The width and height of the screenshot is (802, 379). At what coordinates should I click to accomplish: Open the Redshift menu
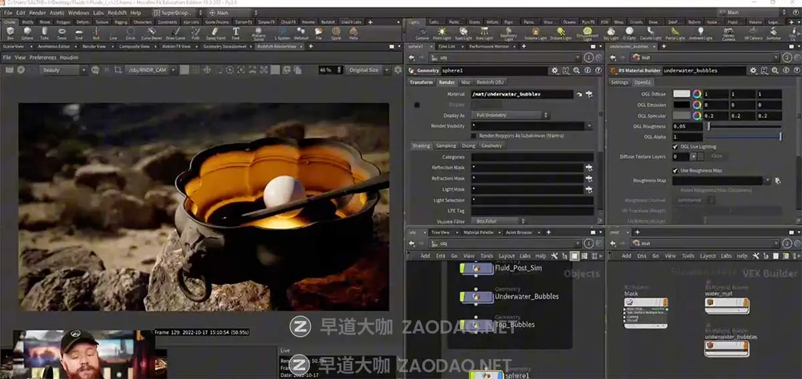pos(117,13)
